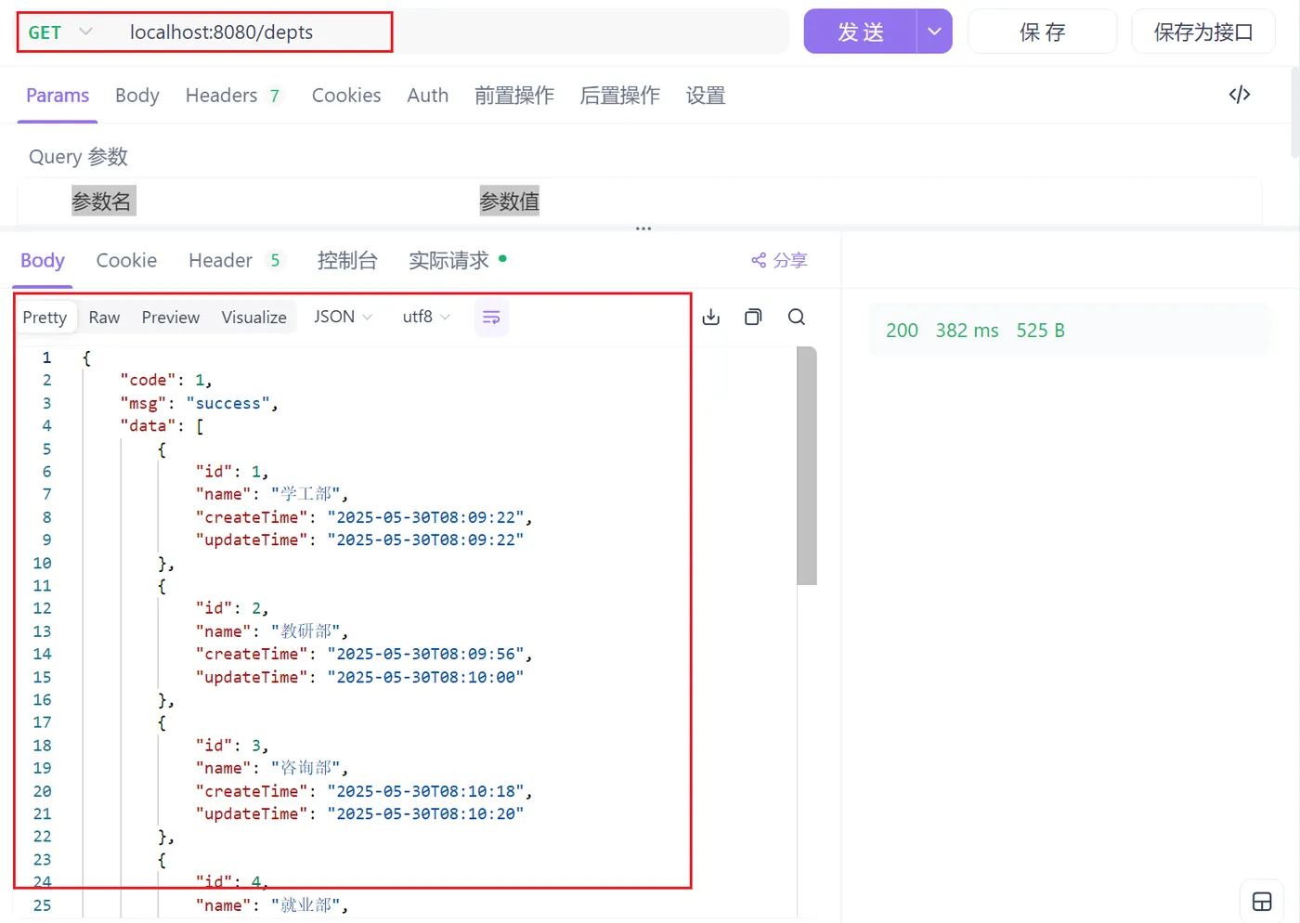This screenshot has width=1300, height=923.
Task: Click the 参数值 column header
Action: (509, 201)
